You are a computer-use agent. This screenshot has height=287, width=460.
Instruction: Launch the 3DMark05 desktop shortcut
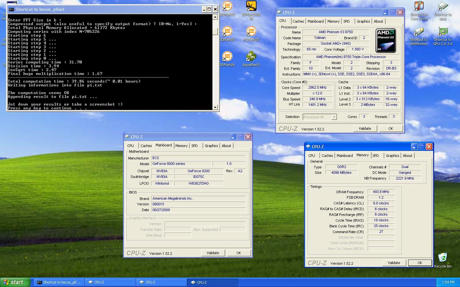click(227, 34)
